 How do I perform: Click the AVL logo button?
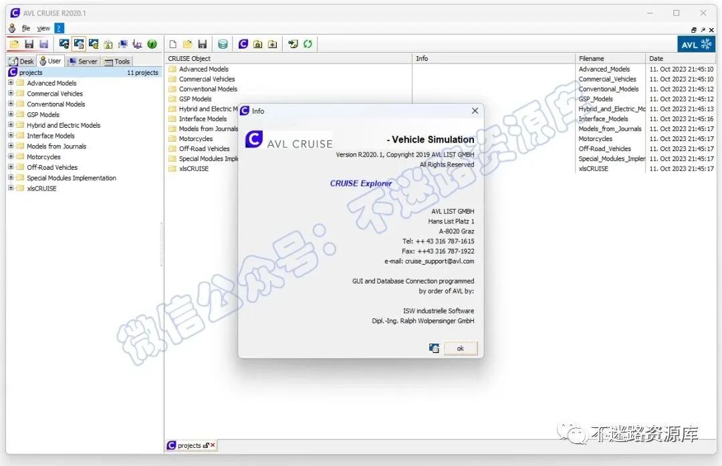(696, 45)
